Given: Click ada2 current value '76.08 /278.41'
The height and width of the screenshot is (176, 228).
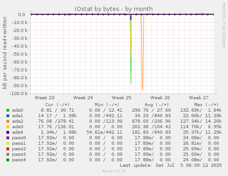Looking at the screenshot, I should coord(56,121).
